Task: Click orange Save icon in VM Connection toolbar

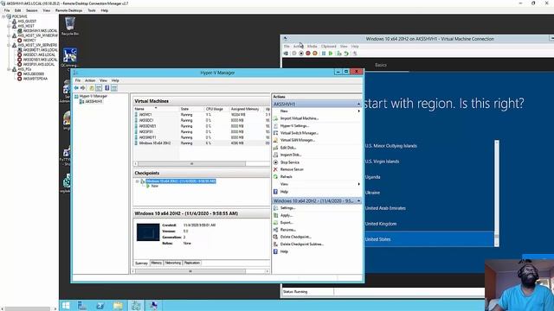Action: click(x=314, y=54)
